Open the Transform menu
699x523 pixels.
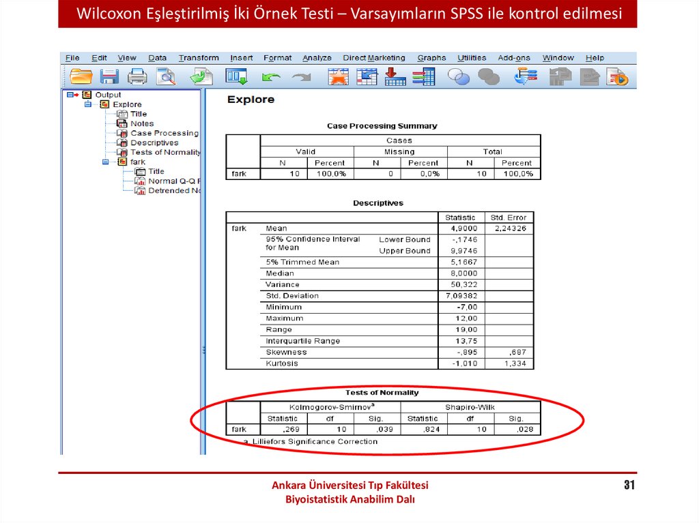(x=199, y=58)
